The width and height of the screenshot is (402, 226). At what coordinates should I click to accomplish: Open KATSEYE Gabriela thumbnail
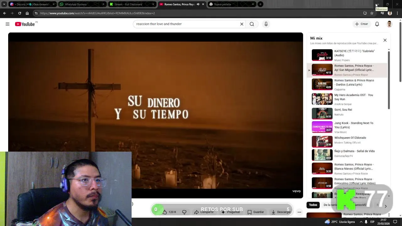coord(322,55)
